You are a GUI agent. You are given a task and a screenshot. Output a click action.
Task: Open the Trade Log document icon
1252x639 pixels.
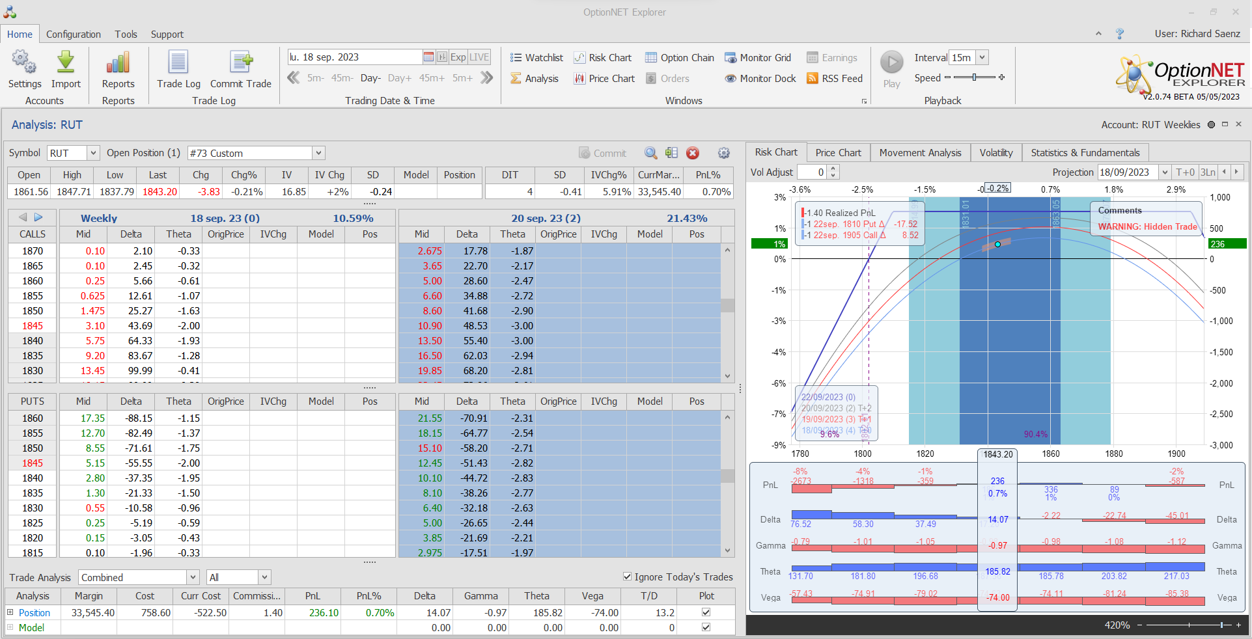[178, 62]
